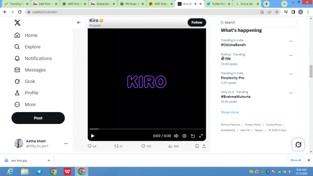Play the Kiro video
The height and width of the screenshot is (176, 313).
pyautogui.click(x=93, y=136)
